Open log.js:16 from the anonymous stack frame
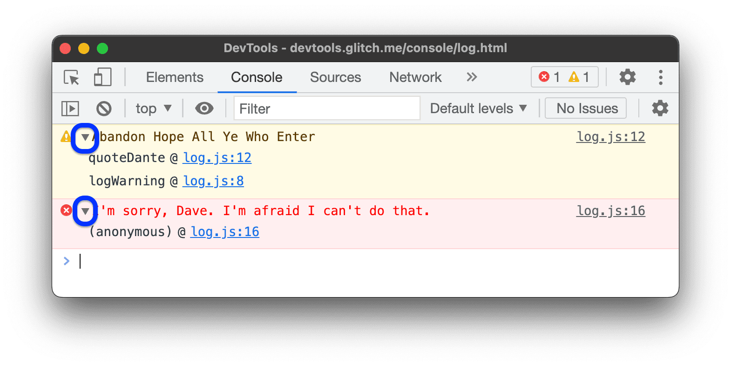 pyautogui.click(x=224, y=231)
